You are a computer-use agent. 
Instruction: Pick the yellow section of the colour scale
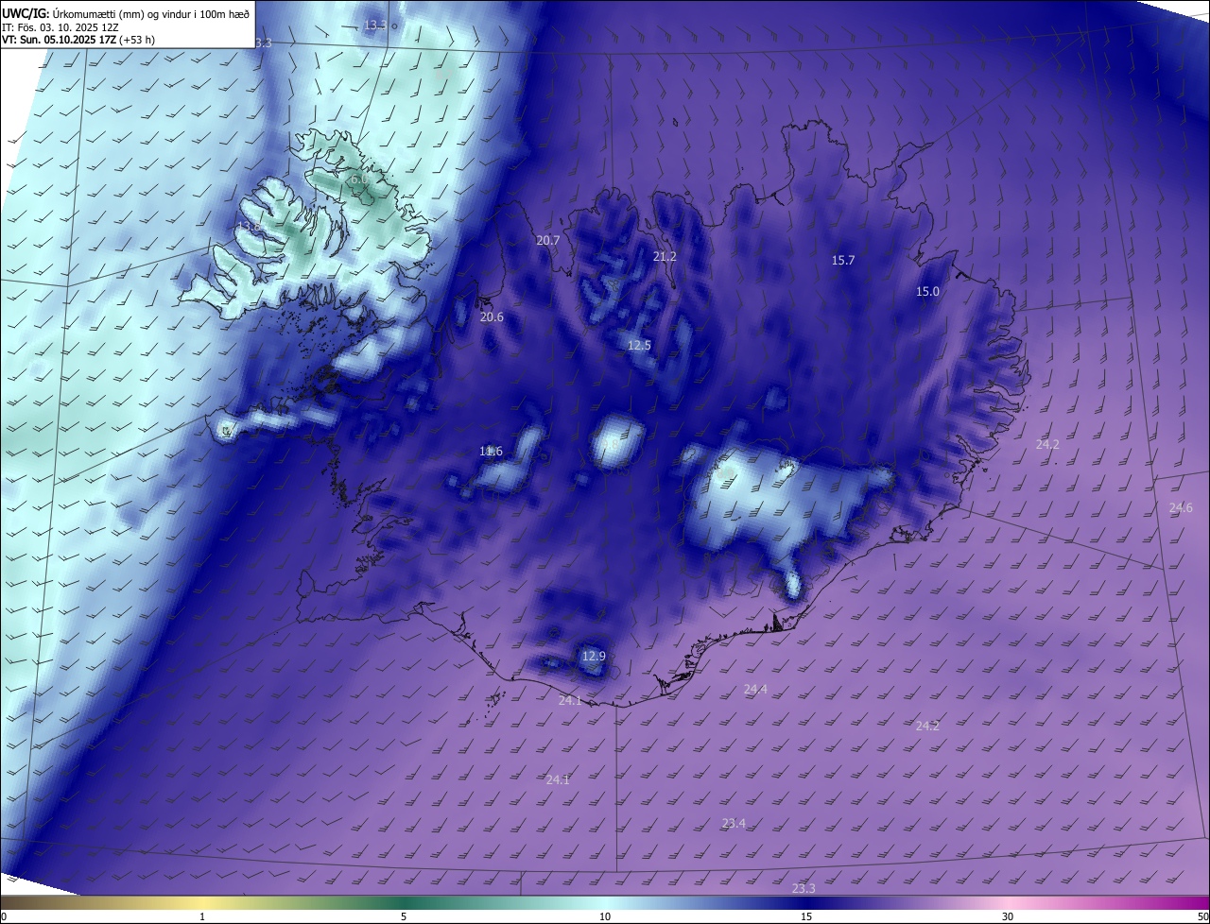tap(202, 903)
